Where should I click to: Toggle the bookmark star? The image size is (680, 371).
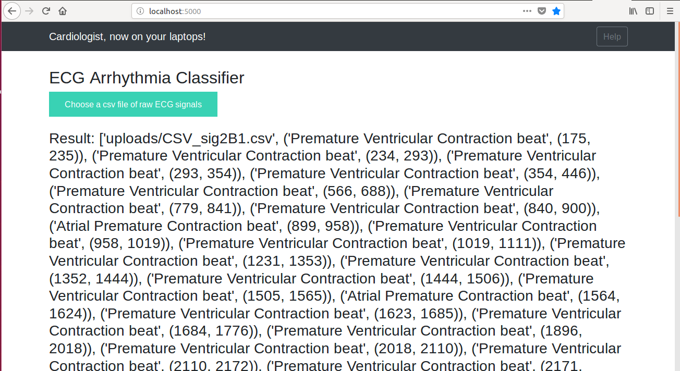pyautogui.click(x=556, y=11)
